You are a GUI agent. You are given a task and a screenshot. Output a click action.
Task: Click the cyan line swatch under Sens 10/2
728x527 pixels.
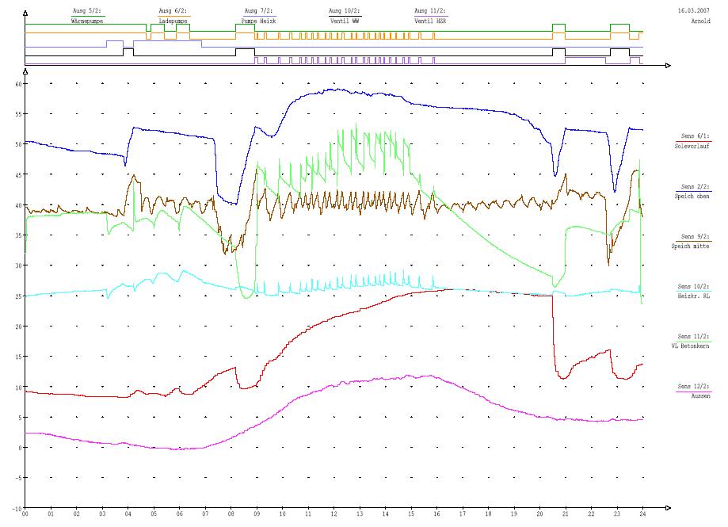tap(695, 291)
